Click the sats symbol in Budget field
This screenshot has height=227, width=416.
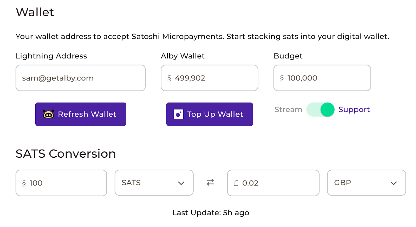282,78
